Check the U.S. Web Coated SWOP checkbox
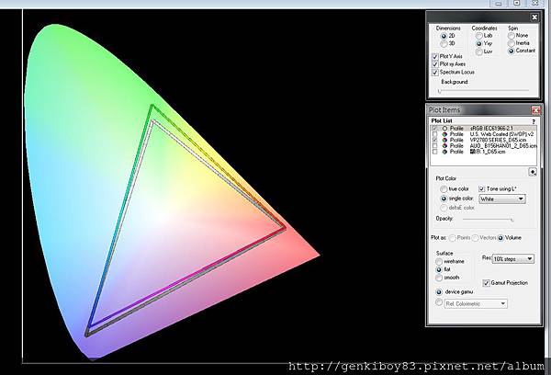This screenshot has height=375, width=551. 434,134
